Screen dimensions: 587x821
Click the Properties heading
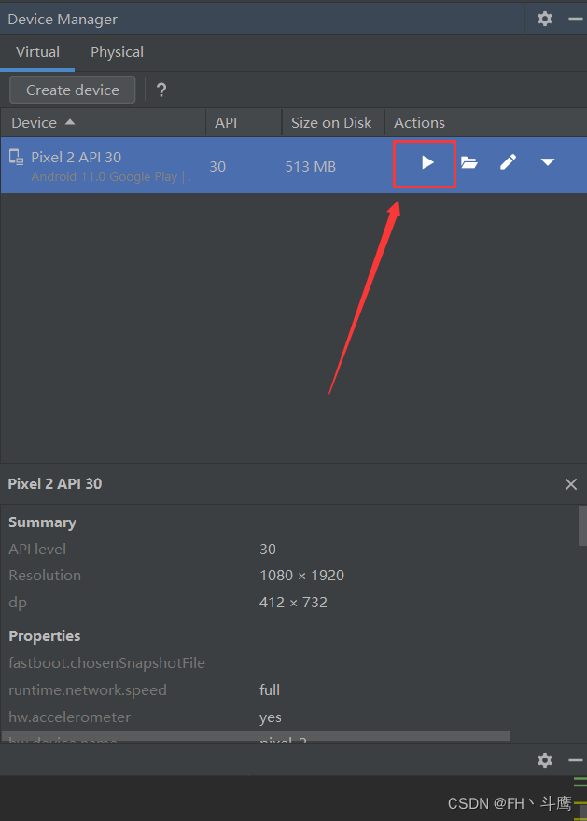coord(45,636)
